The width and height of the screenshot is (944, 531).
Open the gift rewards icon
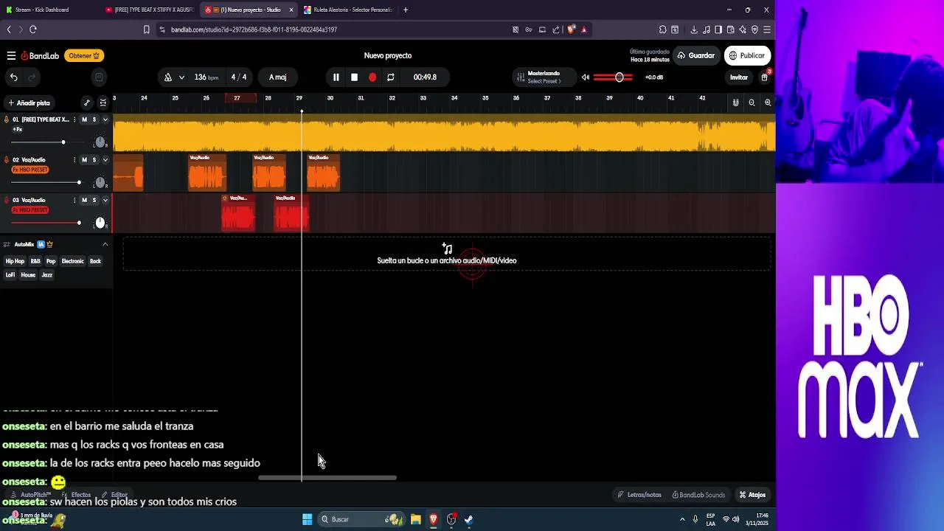(x=765, y=77)
